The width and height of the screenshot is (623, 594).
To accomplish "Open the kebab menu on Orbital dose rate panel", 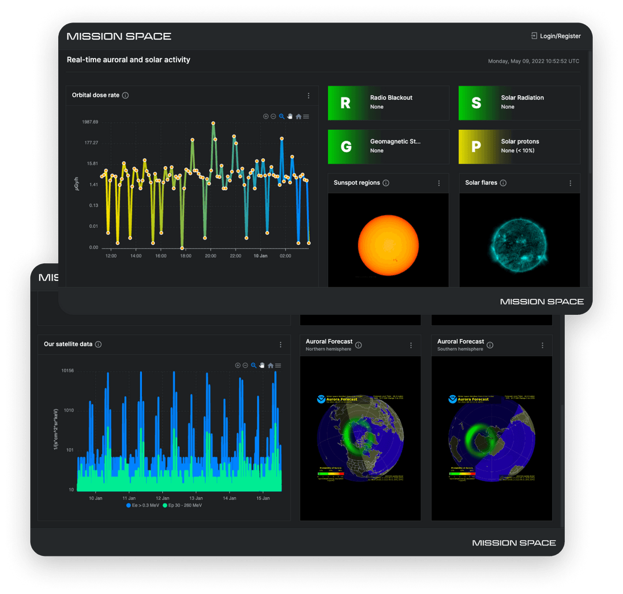I will pos(309,95).
